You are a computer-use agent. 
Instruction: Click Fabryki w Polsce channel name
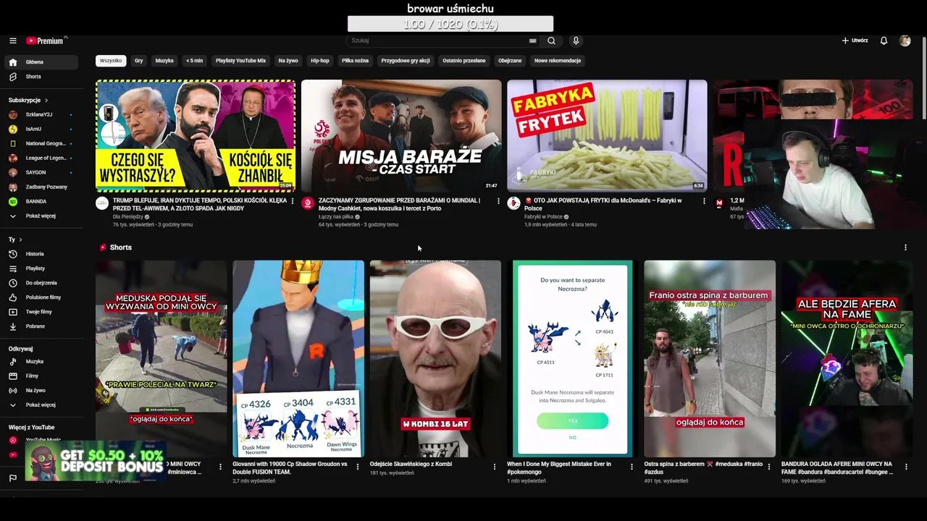click(x=543, y=216)
